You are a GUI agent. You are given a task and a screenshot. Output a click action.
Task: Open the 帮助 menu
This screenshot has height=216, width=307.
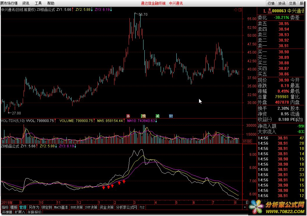[51, 3]
